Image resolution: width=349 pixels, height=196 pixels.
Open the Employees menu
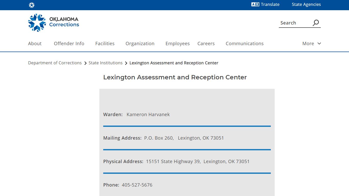[178, 43]
